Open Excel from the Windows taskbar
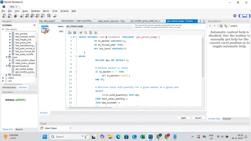This screenshot has width=251, height=141. click(x=142, y=137)
